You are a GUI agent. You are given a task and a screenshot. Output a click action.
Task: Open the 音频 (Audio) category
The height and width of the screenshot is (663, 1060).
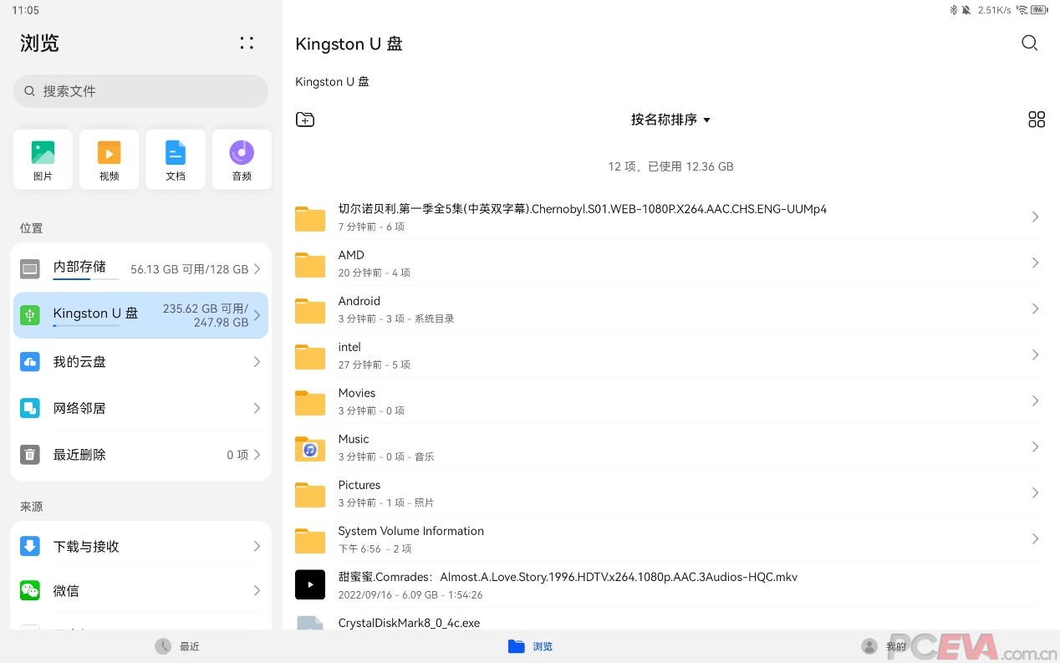coord(241,159)
